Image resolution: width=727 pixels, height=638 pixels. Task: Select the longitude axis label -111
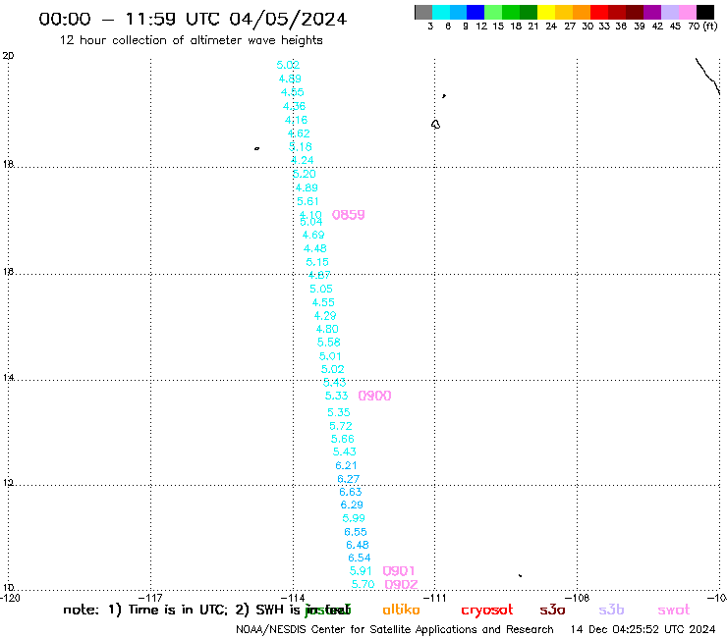click(435, 598)
